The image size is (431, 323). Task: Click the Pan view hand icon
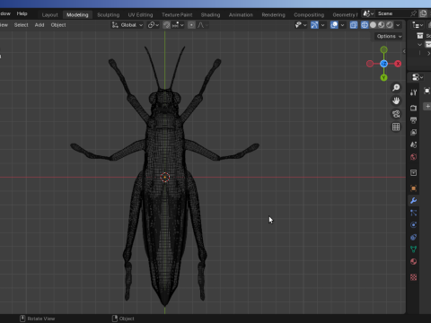click(x=396, y=100)
